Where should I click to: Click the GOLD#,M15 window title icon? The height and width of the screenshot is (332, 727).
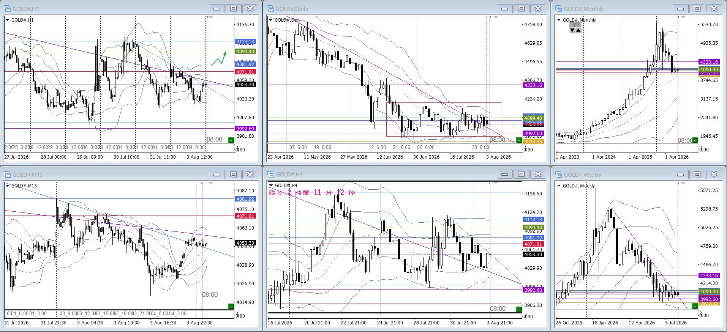click(x=7, y=175)
